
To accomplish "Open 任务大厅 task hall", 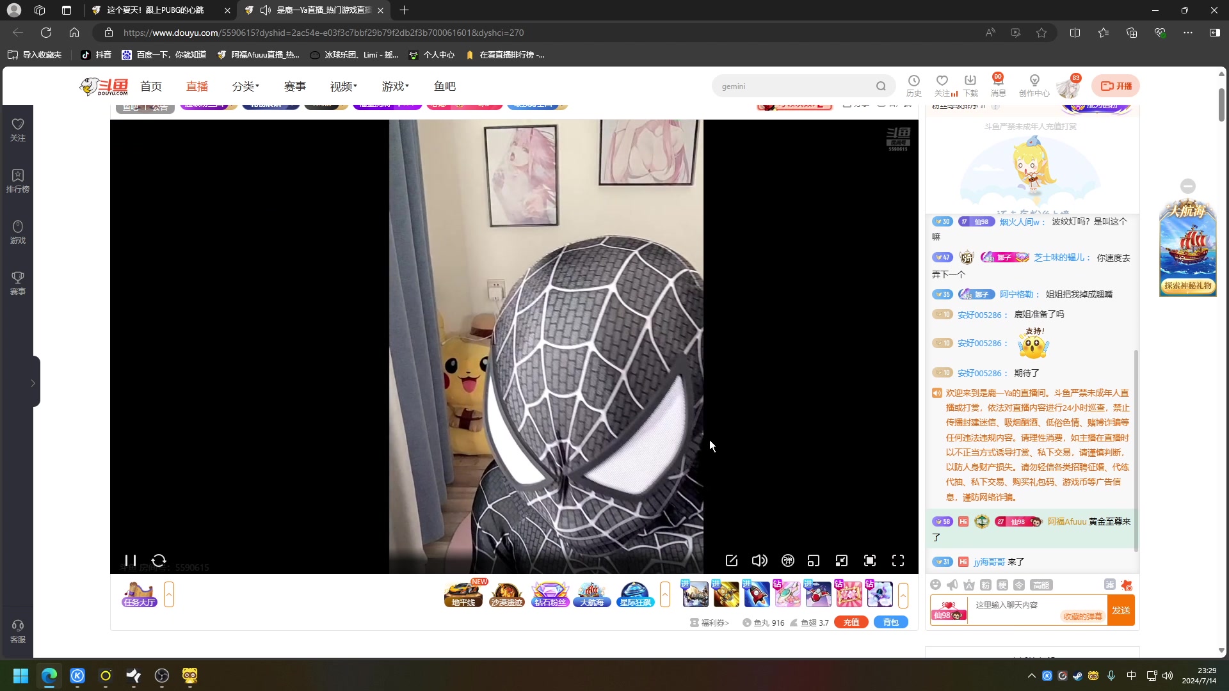I will tap(140, 594).
